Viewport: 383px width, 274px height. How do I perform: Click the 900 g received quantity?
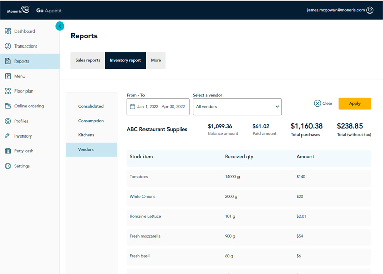coord(230,236)
